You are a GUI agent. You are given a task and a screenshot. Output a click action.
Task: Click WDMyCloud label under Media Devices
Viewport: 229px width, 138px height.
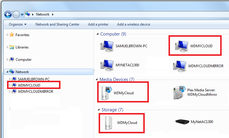[x=124, y=93]
